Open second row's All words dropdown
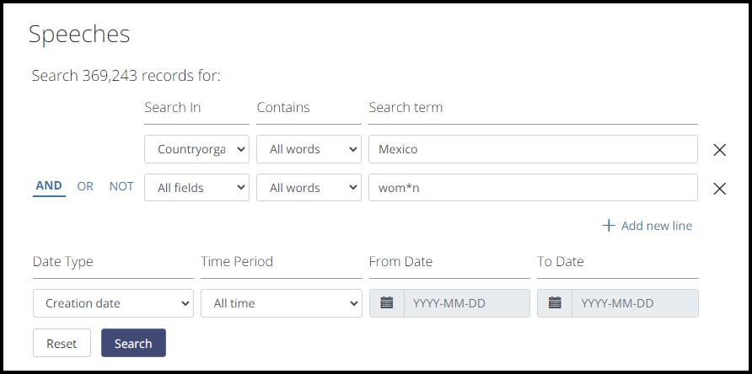 coord(309,188)
